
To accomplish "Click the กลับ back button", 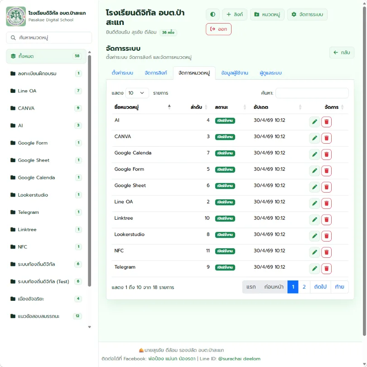I will point(342,53).
